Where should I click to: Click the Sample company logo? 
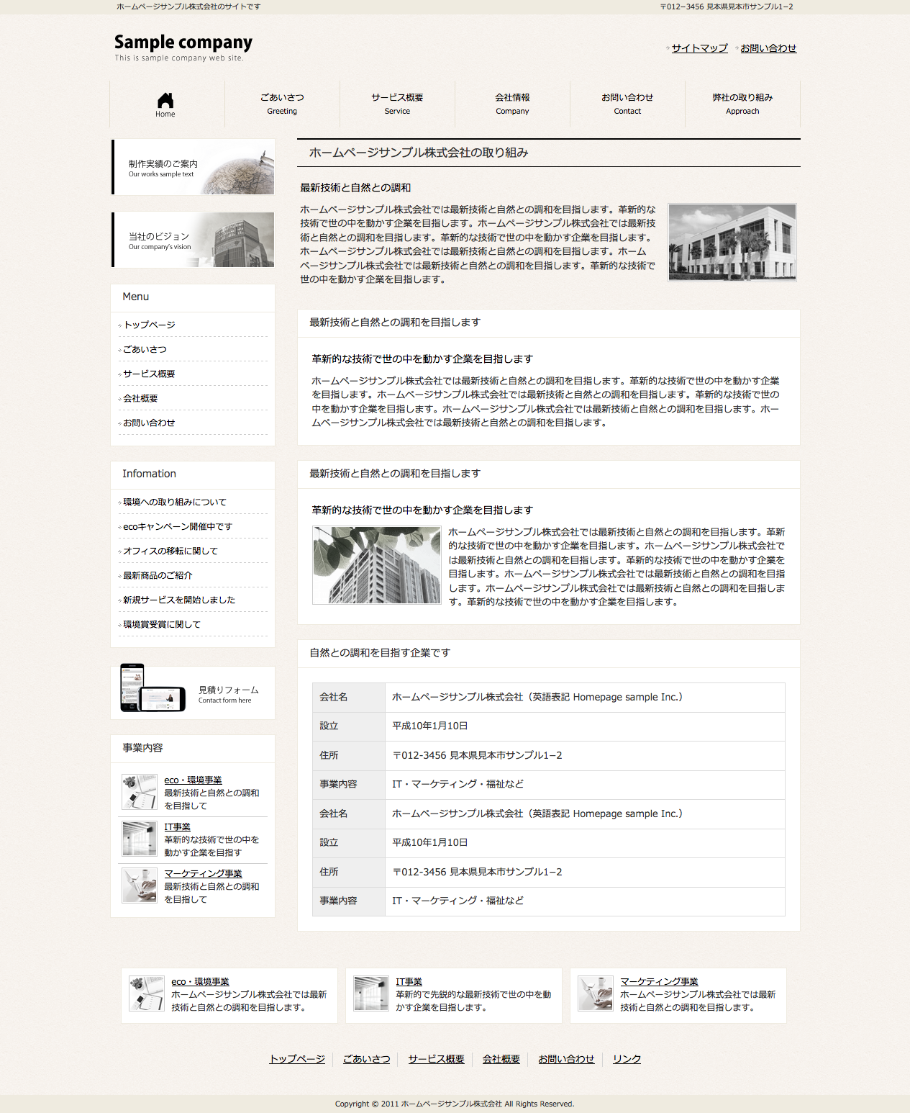pos(183,48)
